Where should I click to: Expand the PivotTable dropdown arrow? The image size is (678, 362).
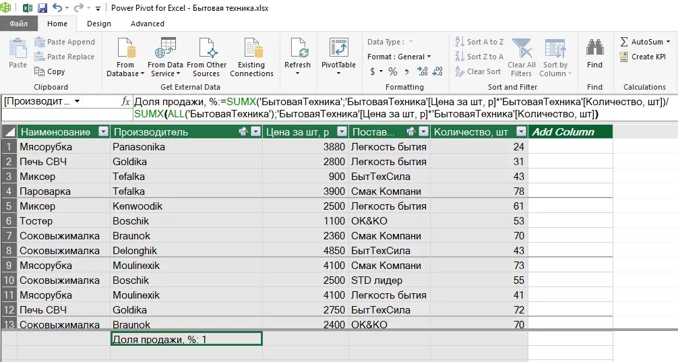point(338,73)
